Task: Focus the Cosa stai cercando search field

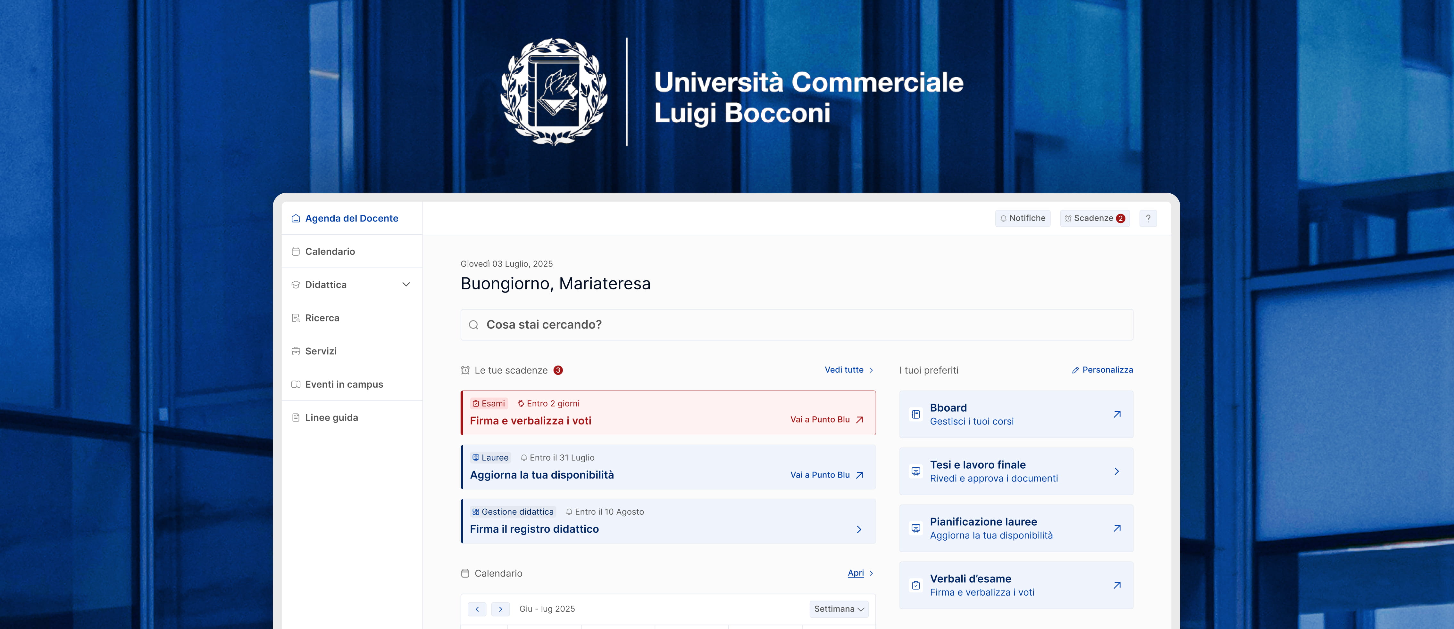Action: (x=797, y=325)
